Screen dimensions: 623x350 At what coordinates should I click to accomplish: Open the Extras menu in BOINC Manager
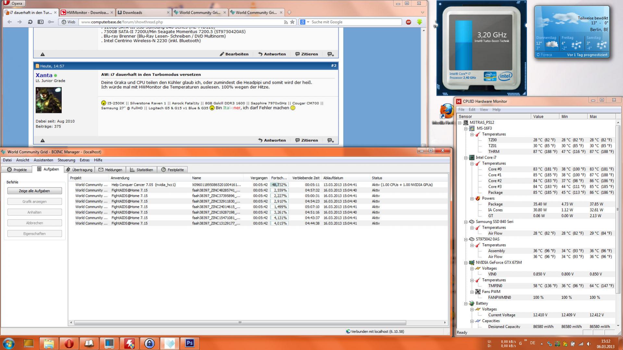coord(84,160)
